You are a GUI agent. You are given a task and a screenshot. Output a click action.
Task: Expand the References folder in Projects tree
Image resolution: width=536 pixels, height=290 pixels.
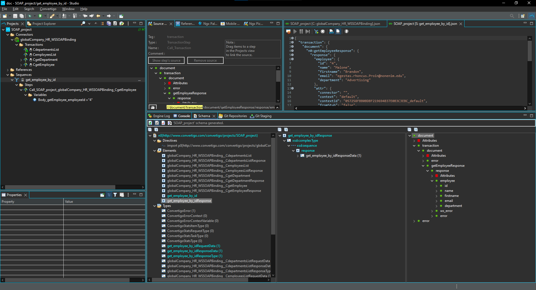coord(8,70)
